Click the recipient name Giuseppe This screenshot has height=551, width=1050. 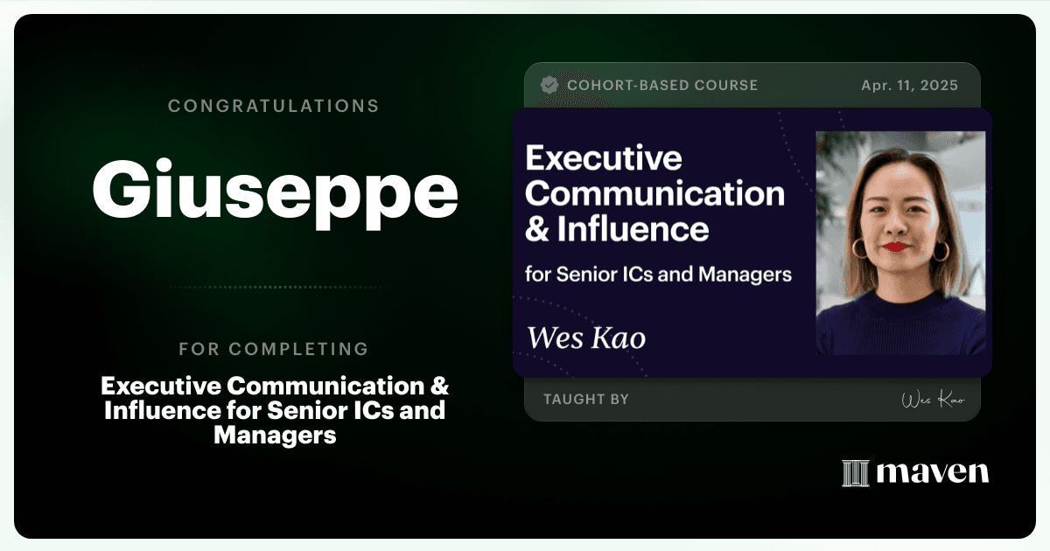click(x=275, y=191)
